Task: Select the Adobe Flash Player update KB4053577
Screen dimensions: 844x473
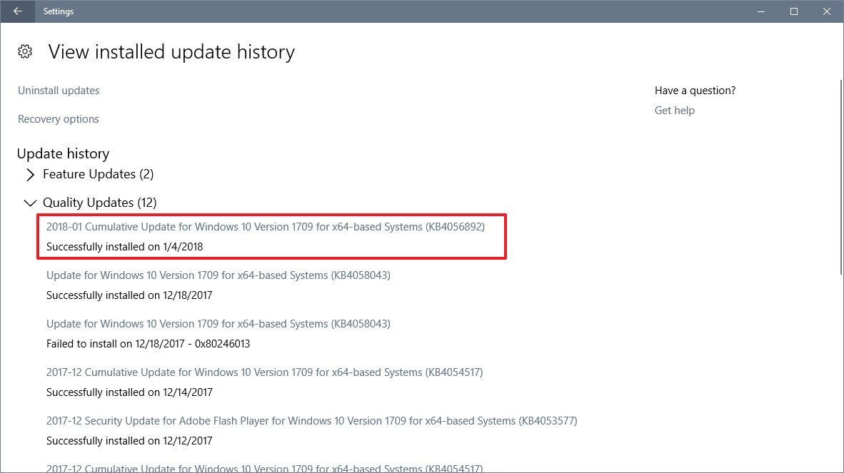Action: click(311, 420)
